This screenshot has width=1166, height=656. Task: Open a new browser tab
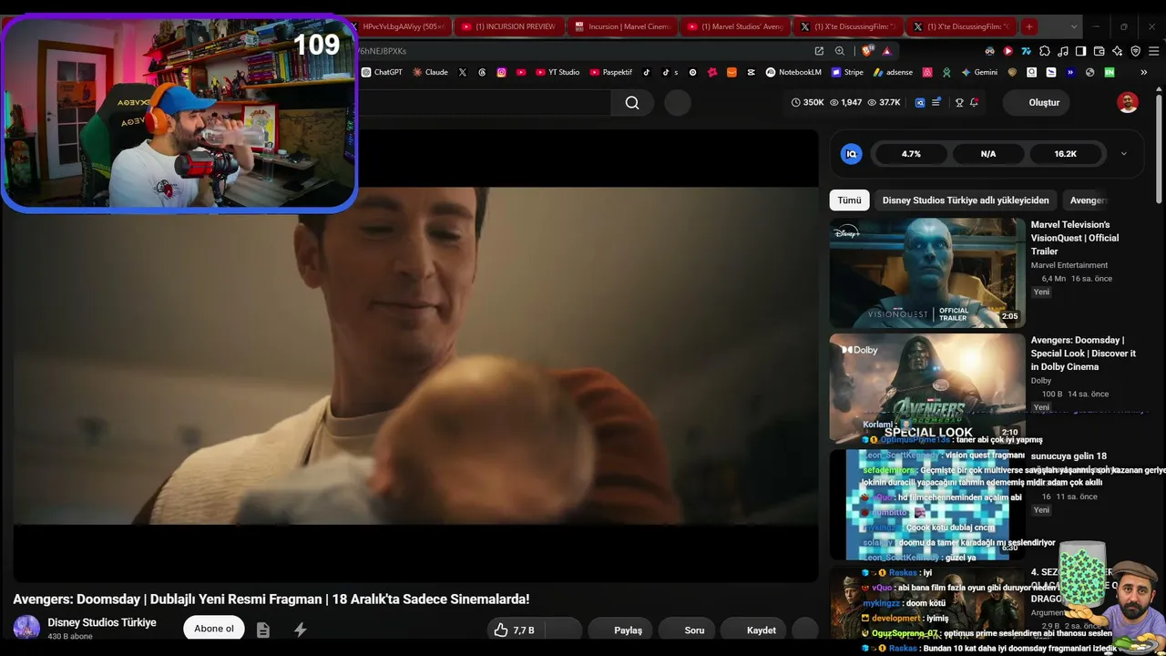pos(1028,26)
